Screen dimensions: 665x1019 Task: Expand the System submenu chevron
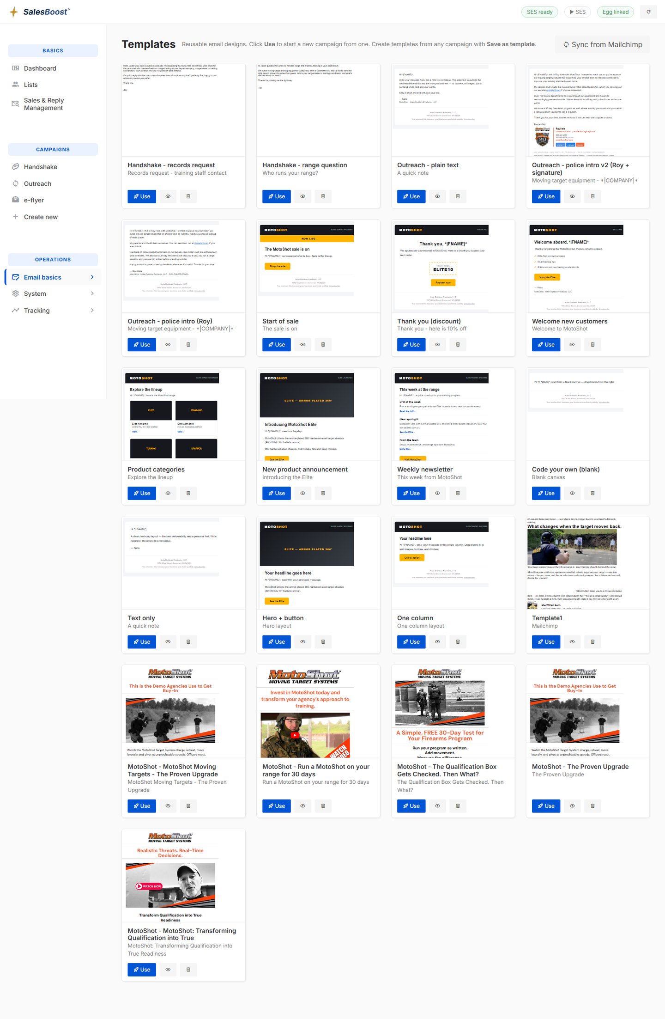point(92,294)
